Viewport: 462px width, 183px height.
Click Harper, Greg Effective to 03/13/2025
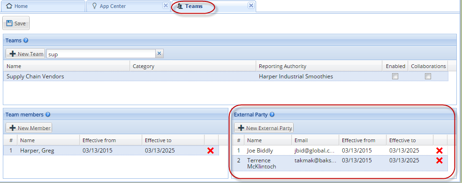pyautogui.click(x=159, y=151)
